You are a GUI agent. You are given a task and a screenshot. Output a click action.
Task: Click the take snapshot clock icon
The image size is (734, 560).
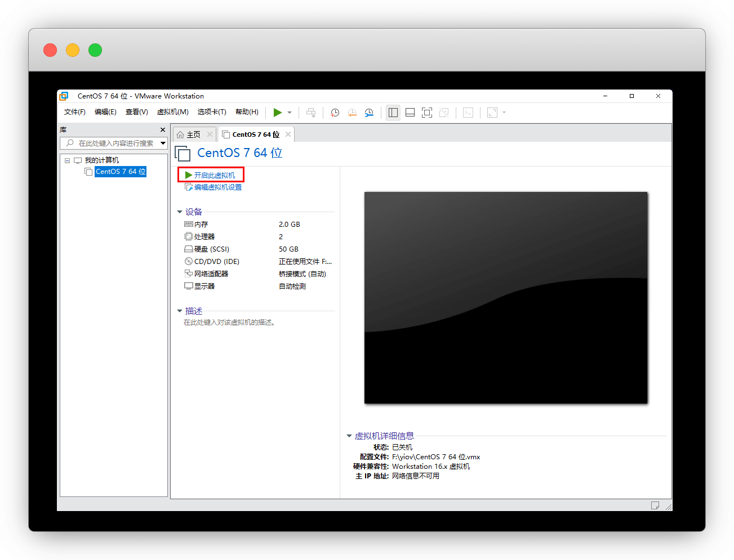point(335,113)
